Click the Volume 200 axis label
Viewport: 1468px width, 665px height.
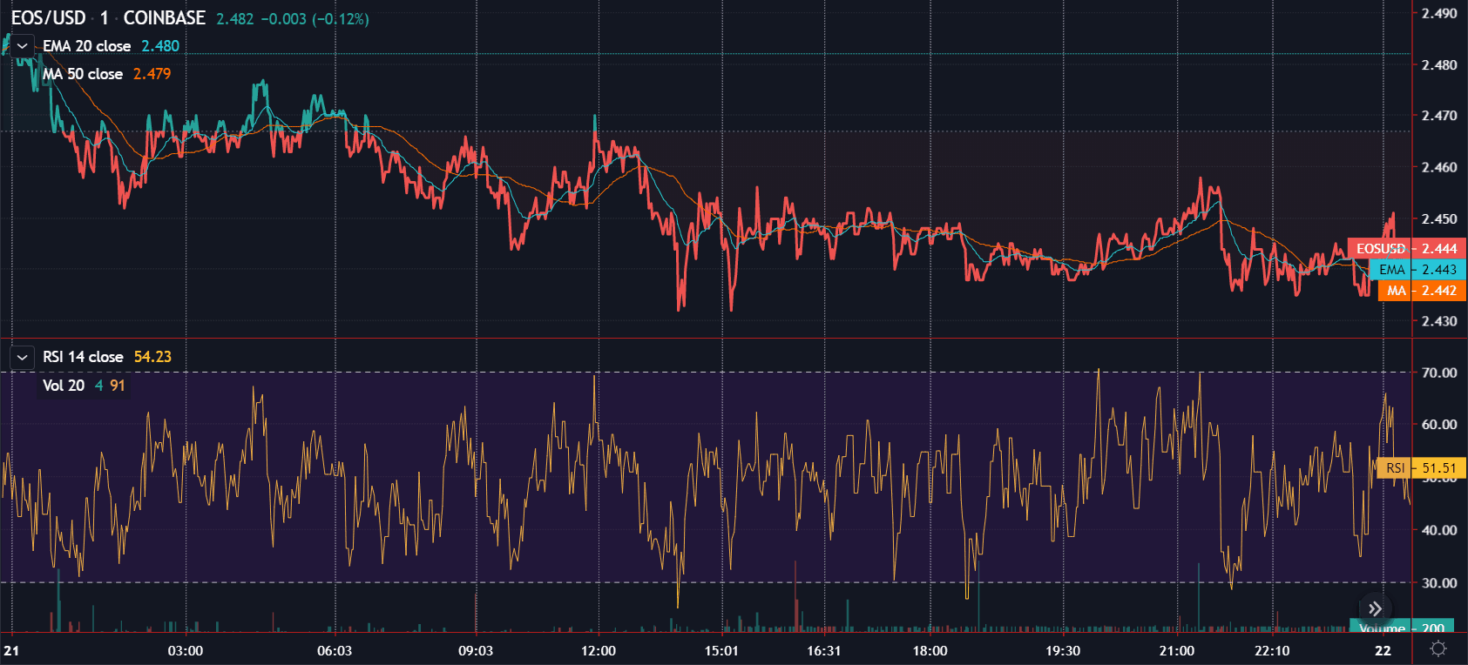[1401, 628]
